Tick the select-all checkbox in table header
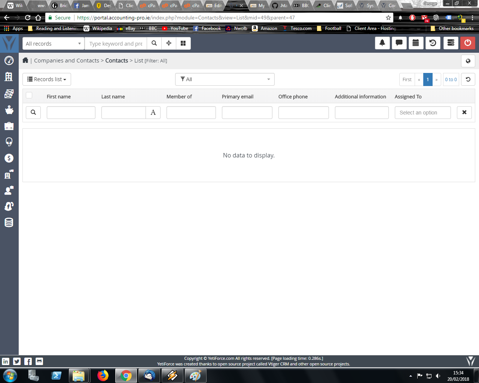The width and height of the screenshot is (479, 383). [29, 95]
